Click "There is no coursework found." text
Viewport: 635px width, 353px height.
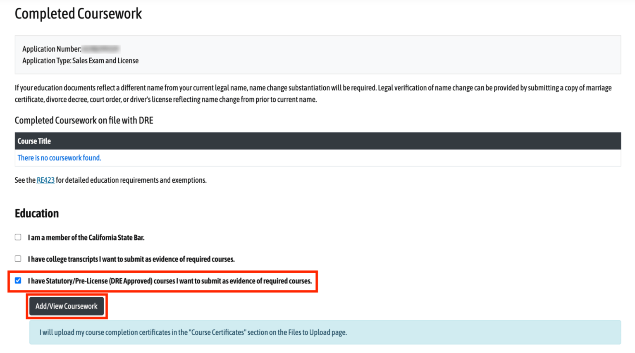59,158
